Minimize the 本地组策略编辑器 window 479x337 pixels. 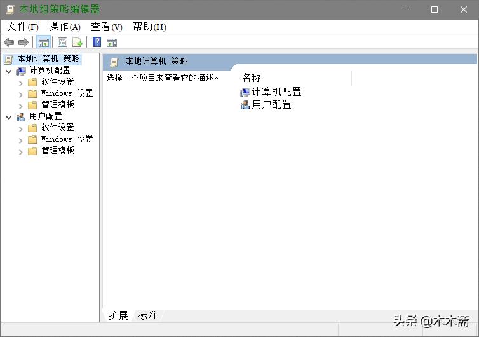click(406, 10)
